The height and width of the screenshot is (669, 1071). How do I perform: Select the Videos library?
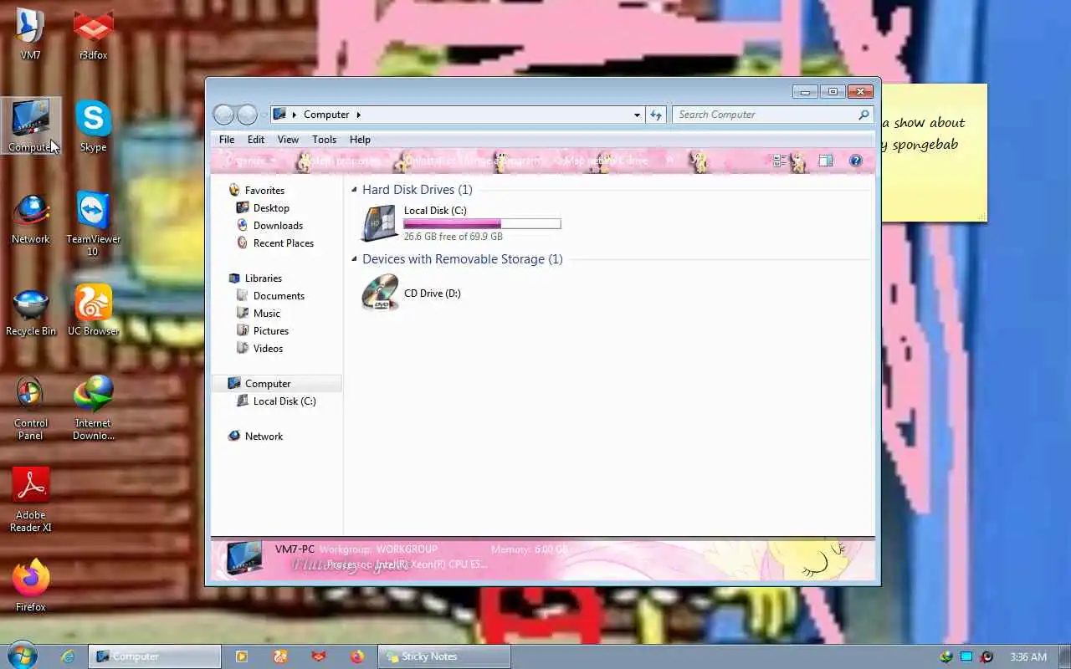tap(268, 348)
